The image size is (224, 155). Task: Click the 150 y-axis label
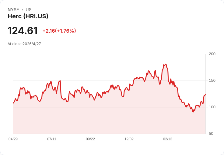[212, 81]
